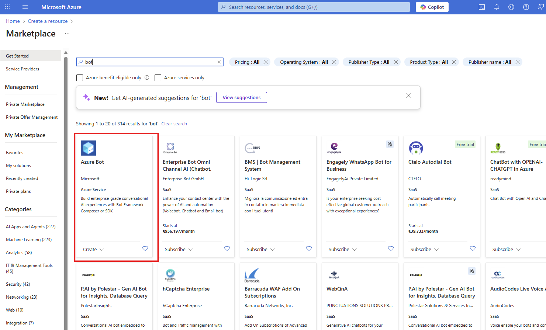
Task: Favorite the BMS Bot Management System card
Action: (309, 249)
